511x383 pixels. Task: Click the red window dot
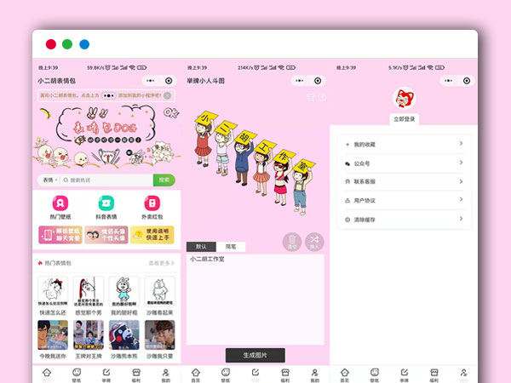(51, 44)
